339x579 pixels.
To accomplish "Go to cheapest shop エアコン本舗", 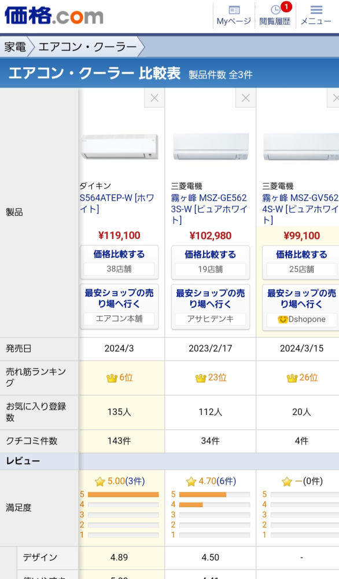I will (119, 307).
